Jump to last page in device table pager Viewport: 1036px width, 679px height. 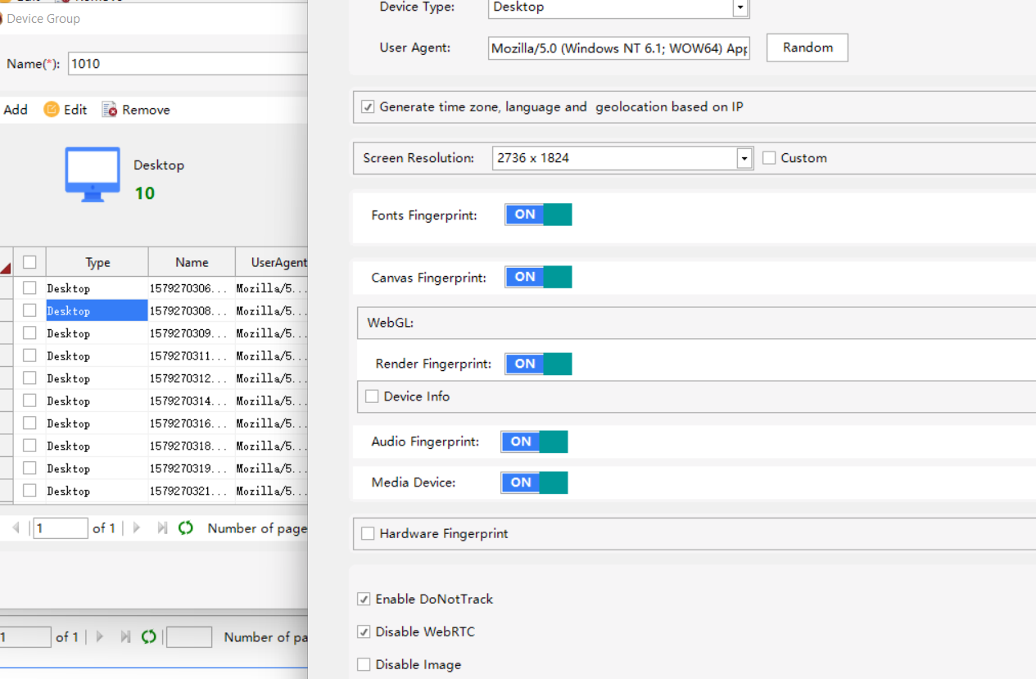pos(162,528)
